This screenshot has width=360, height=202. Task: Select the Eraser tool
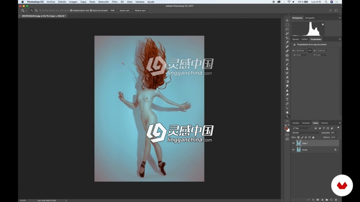coord(287,77)
